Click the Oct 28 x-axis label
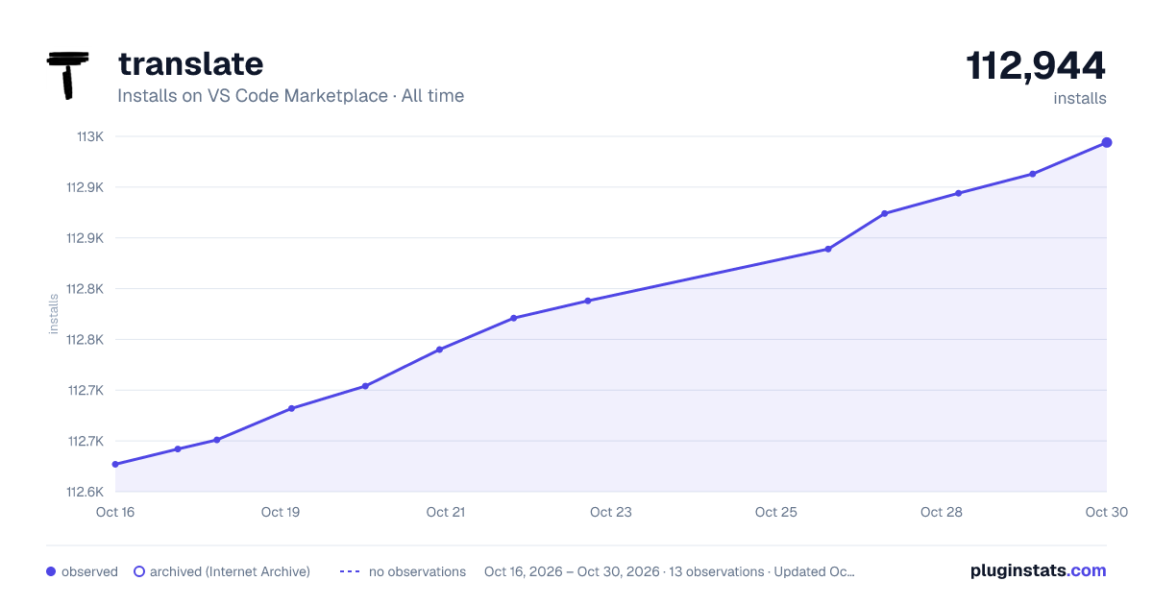Image resolution: width=1153 pixels, height=605 pixels. pos(942,512)
